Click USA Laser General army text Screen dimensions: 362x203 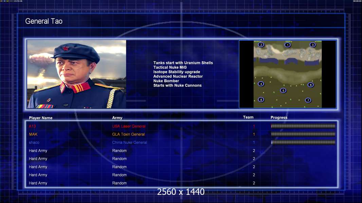coord(129,126)
